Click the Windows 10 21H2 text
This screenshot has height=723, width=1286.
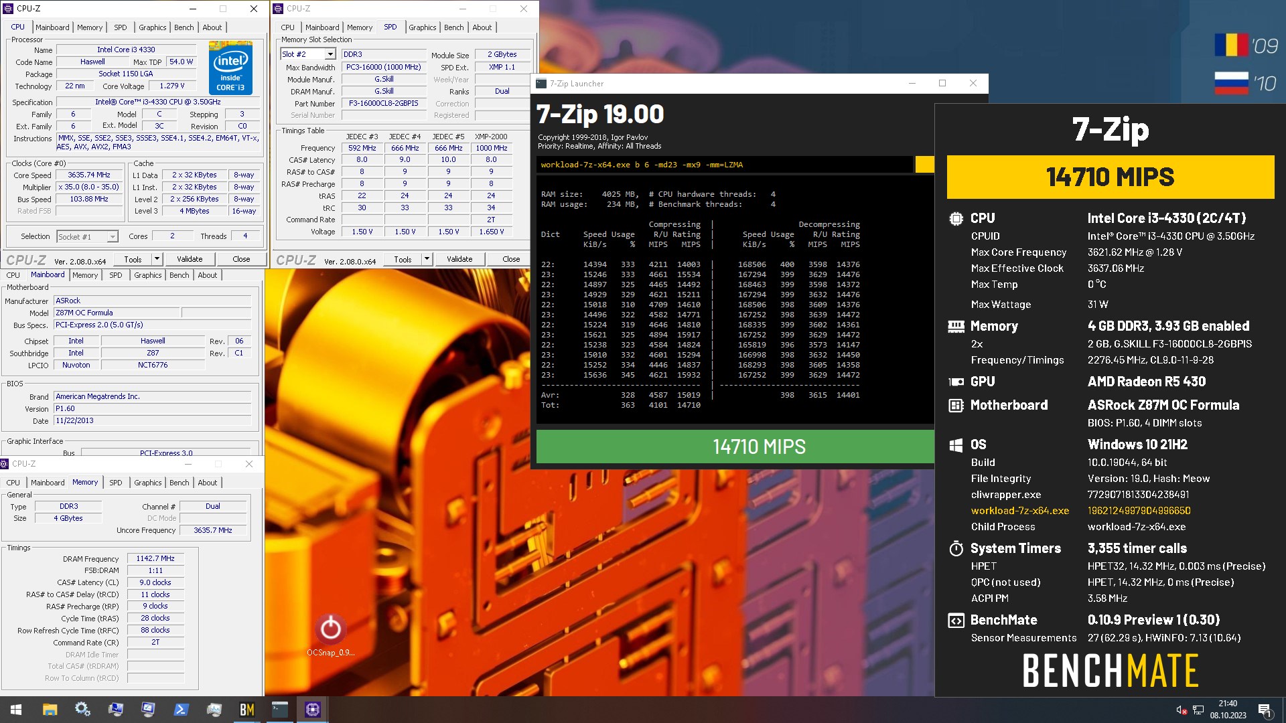point(1137,445)
